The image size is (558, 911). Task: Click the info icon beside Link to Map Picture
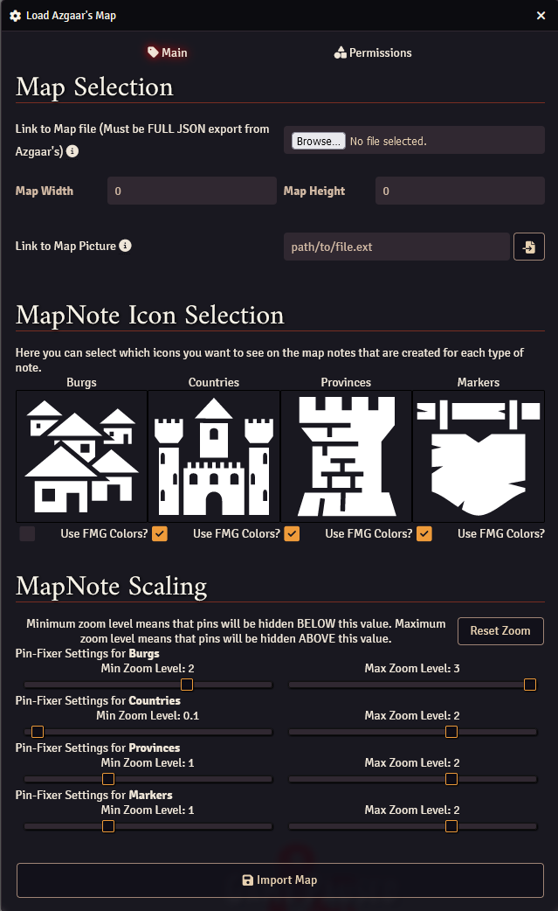point(125,246)
